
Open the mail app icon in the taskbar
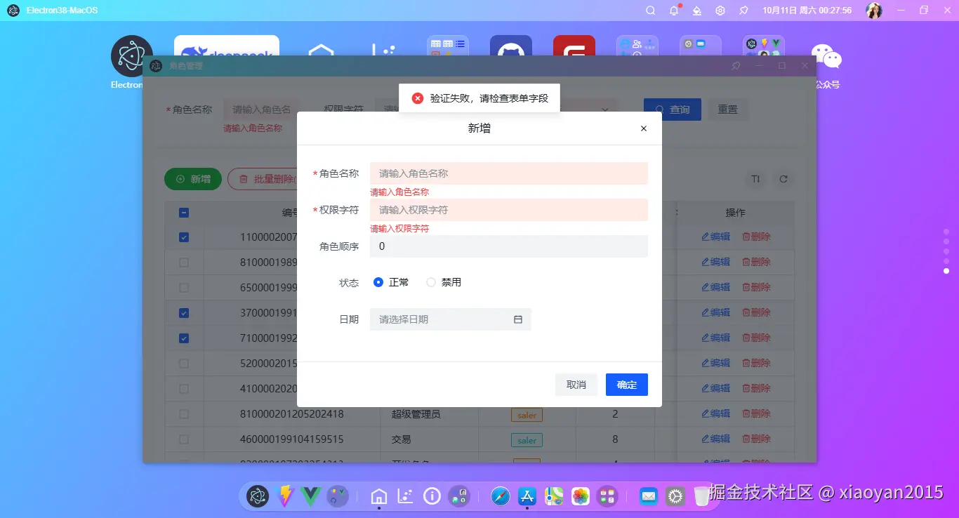648,496
